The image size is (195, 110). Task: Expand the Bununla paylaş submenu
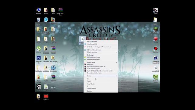[101, 62]
